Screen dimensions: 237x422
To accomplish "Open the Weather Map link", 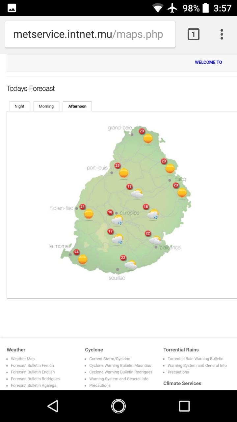I will pyautogui.click(x=23, y=359).
